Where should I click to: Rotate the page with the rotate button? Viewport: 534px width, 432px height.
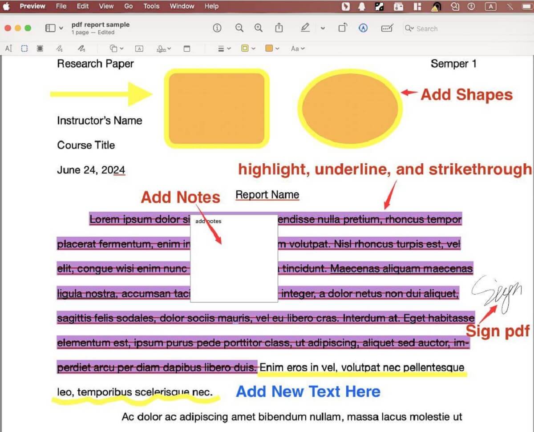(343, 28)
